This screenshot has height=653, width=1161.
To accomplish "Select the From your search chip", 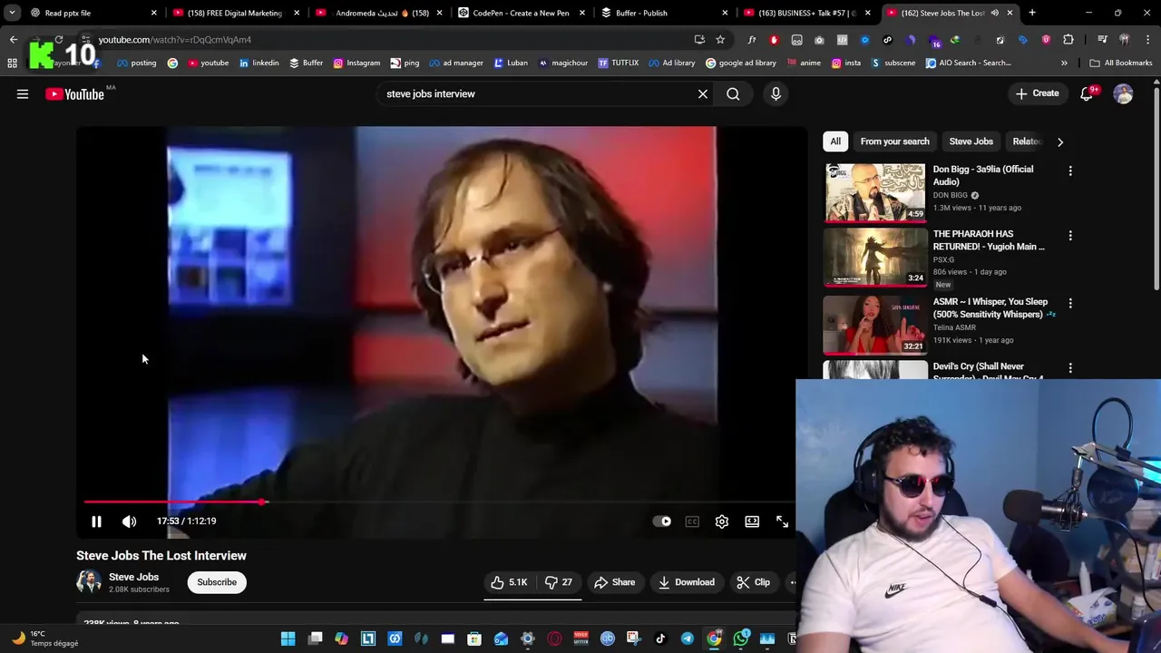I will (894, 141).
